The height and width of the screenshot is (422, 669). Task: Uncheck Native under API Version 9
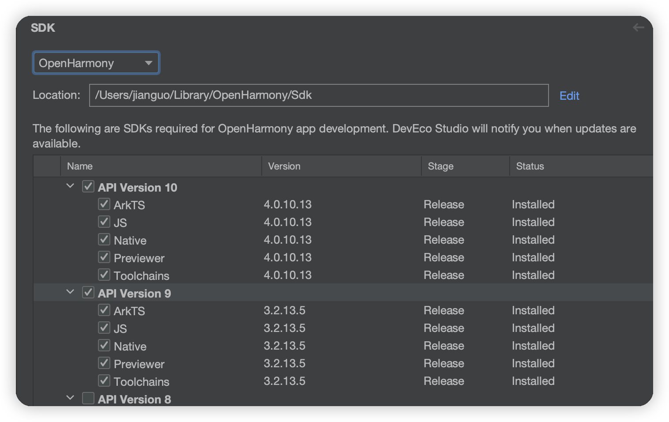click(104, 345)
